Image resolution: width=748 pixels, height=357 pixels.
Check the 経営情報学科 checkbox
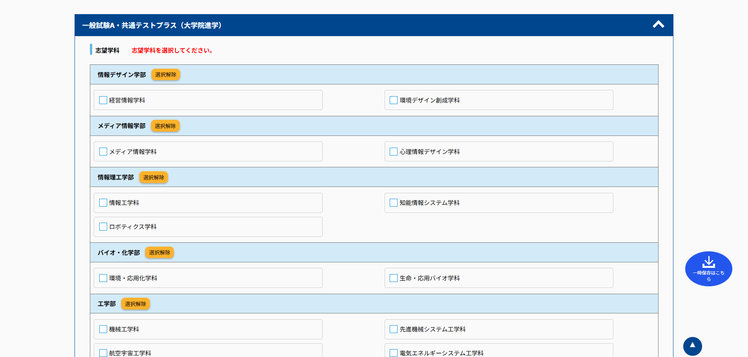tap(103, 100)
